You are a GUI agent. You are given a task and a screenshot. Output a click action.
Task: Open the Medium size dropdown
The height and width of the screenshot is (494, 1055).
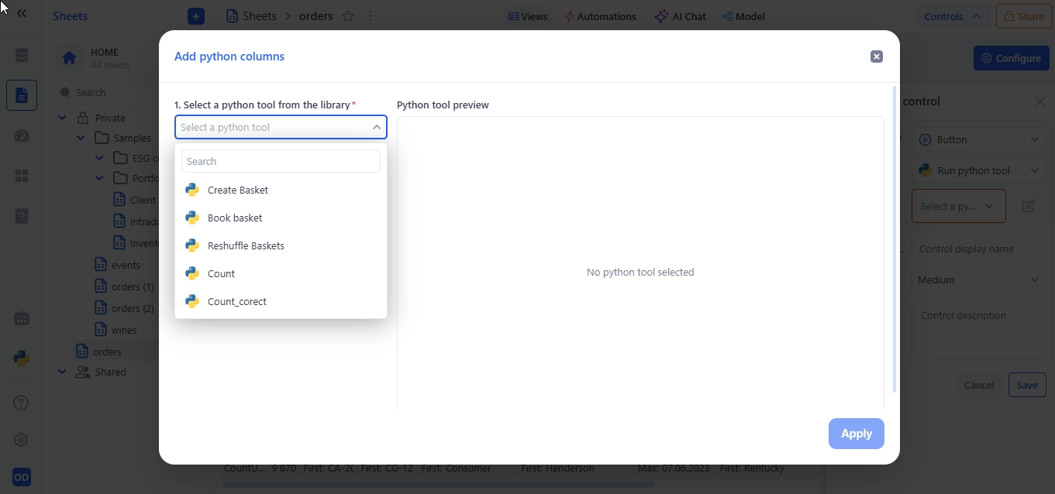[978, 280]
